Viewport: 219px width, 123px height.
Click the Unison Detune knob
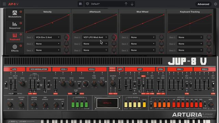34,105
